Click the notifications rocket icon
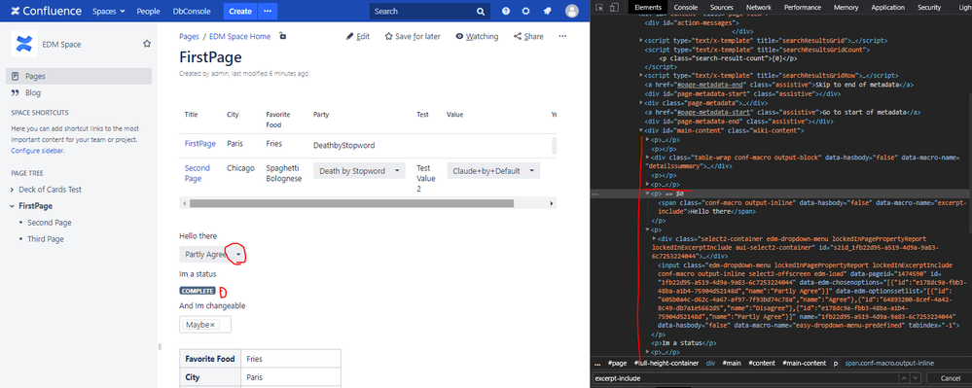Screen dimensions: 972x388 (x=547, y=11)
